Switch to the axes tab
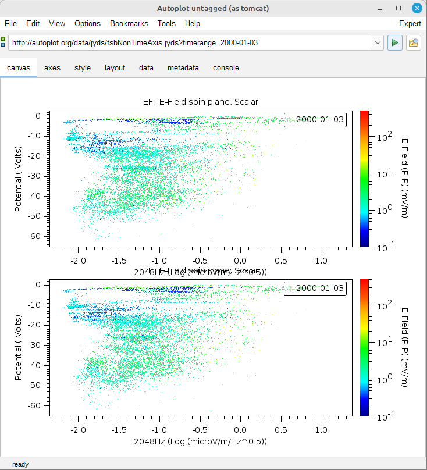Screen dimensions: 427x470 point(52,67)
